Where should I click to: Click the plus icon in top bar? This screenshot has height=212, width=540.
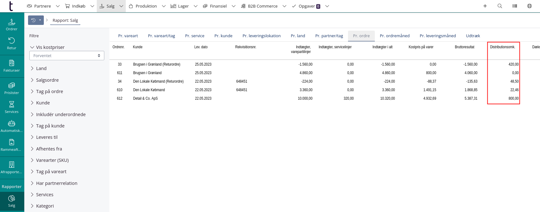(x=485, y=6)
